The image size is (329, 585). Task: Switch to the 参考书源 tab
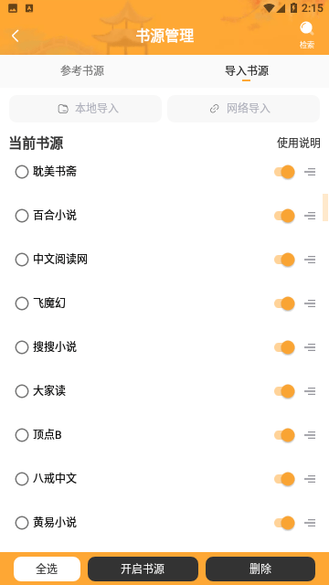(82, 71)
